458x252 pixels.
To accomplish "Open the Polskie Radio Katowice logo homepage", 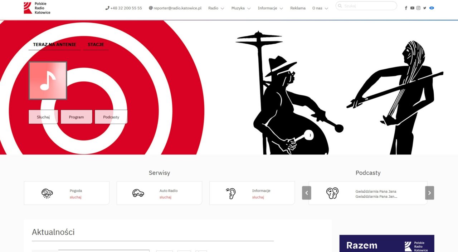I will click(x=37, y=8).
